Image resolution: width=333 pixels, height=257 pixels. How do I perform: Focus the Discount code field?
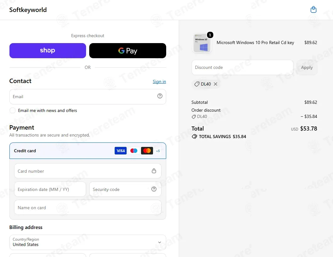pos(243,67)
